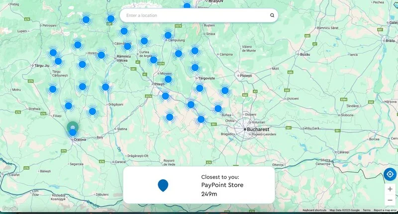
Task: Click the store marker near Horezu
Action: (101, 55)
